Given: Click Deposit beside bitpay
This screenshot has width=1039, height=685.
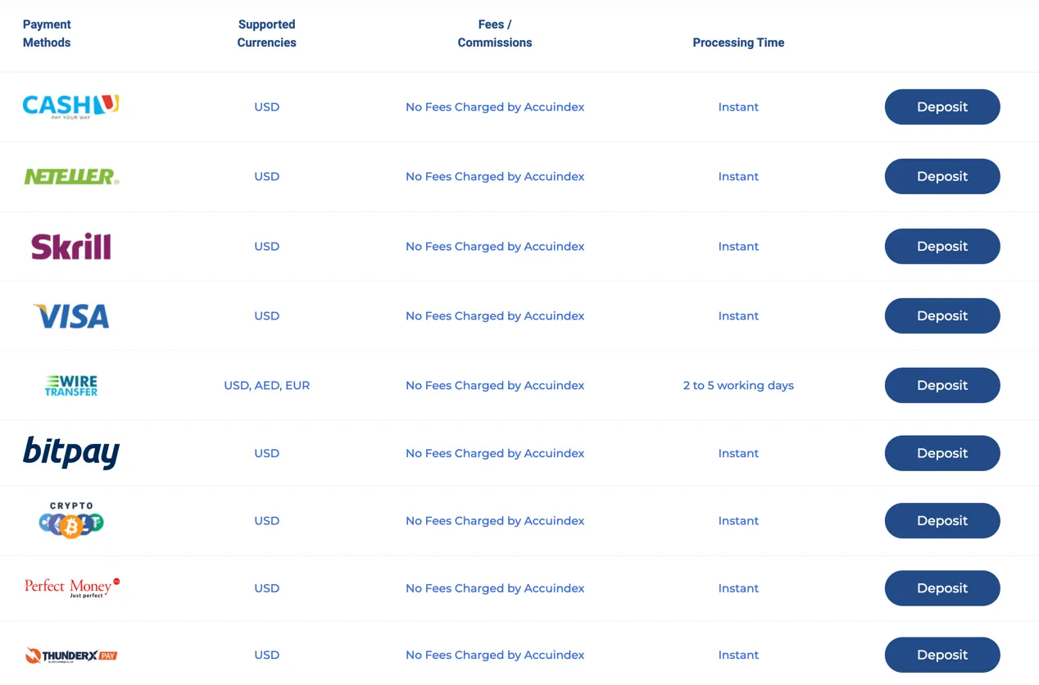Looking at the screenshot, I should (942, 453).
